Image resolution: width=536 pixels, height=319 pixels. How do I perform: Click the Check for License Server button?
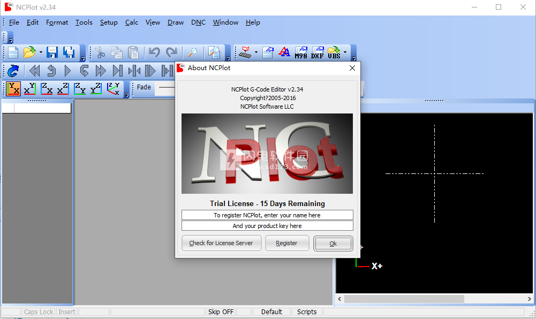(222, 243)
